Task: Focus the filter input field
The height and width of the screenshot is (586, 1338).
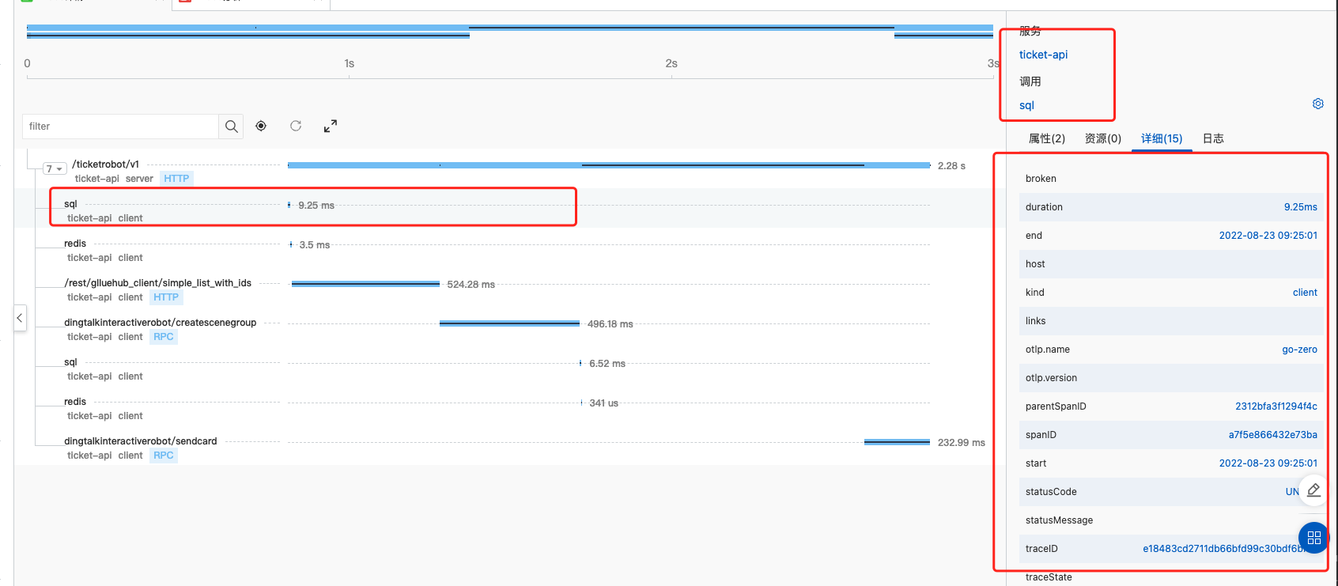Action: coord(120,127)
